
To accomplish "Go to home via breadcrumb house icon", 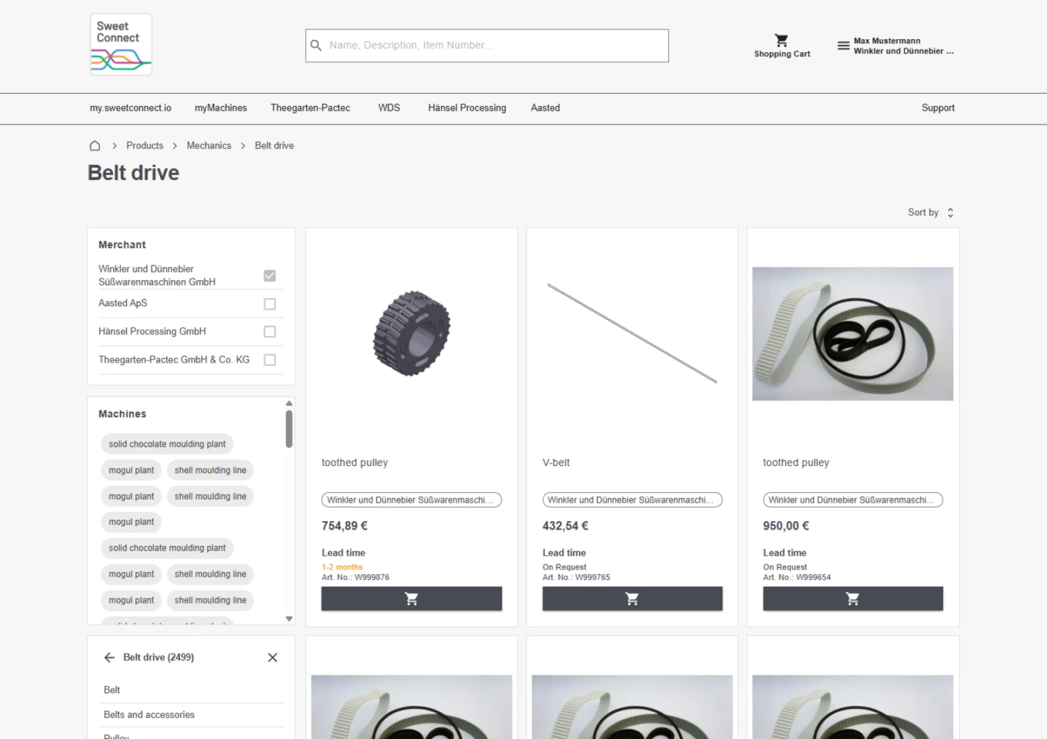I will coord(95,145).
